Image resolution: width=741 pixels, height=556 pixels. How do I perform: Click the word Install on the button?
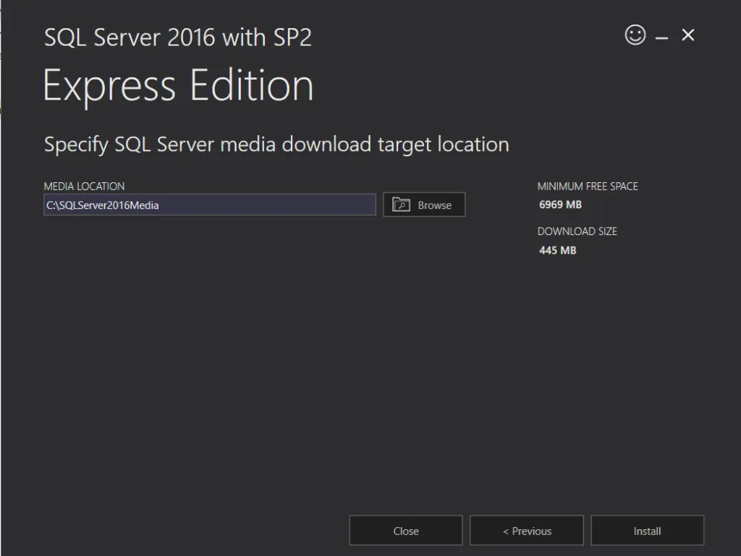coord(647,531)
